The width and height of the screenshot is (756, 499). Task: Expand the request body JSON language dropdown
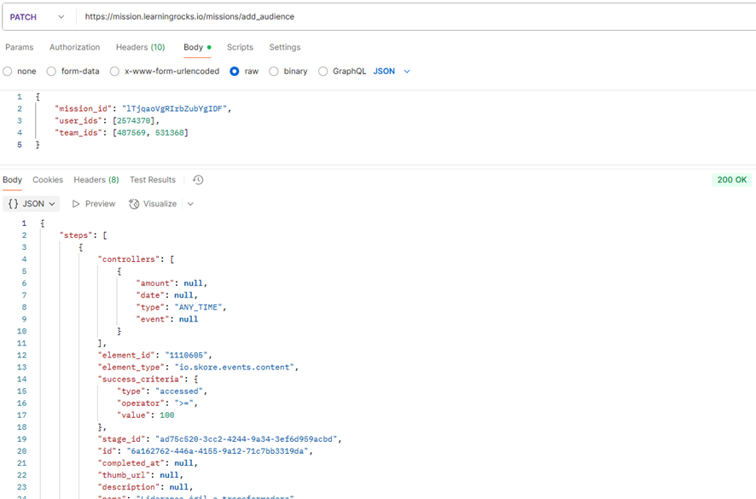(x=392, y=72)
